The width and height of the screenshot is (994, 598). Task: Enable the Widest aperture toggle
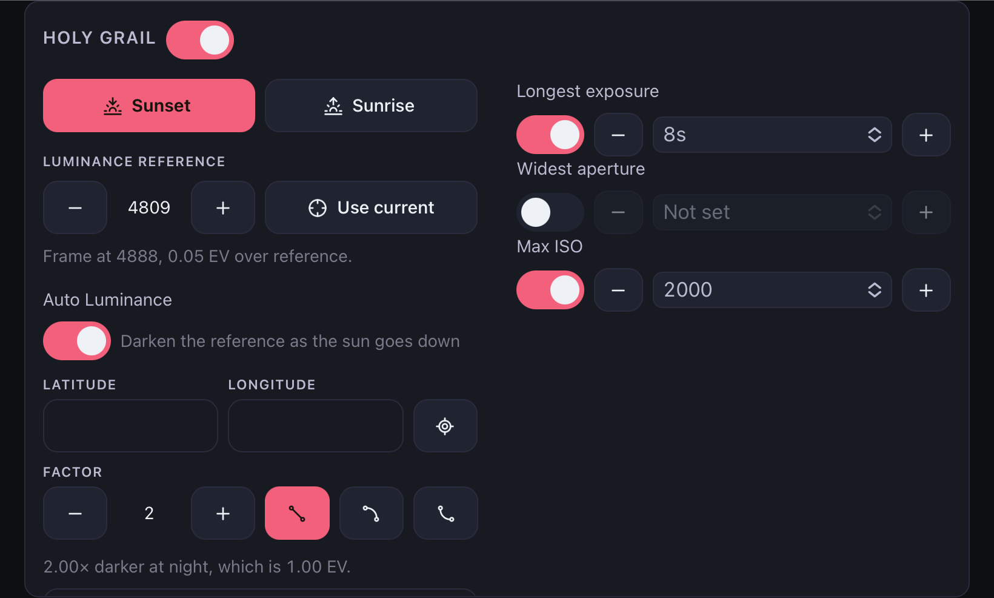click(550, 212)
